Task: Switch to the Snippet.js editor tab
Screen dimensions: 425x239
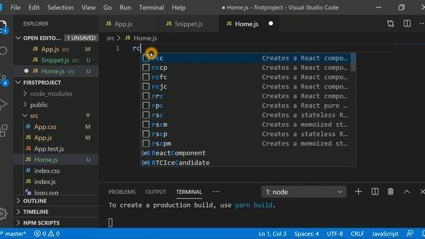Action: coord(189,24)
